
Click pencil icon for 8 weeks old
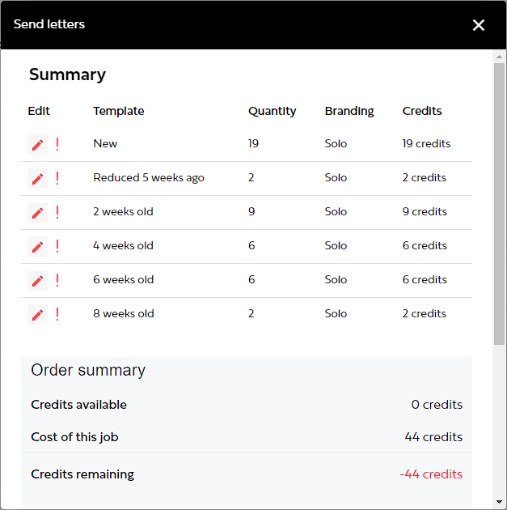coord(37,314)
